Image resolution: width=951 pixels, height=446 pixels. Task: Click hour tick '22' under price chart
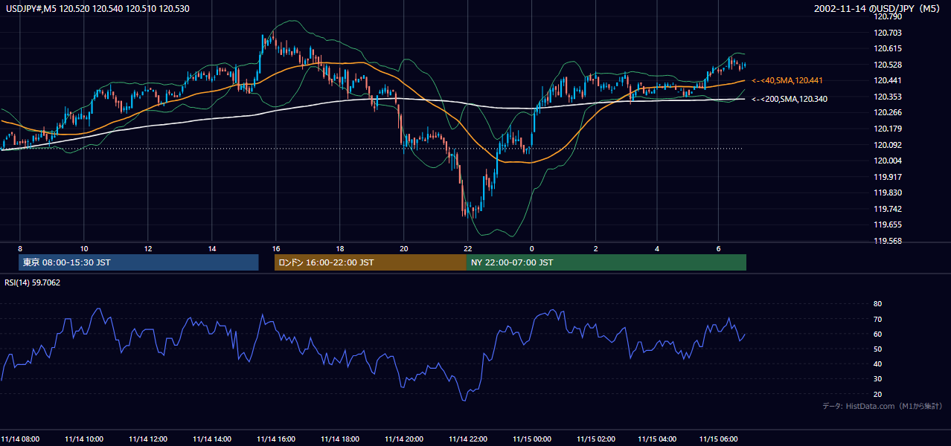pyautogui.click(x=468, y=248)
